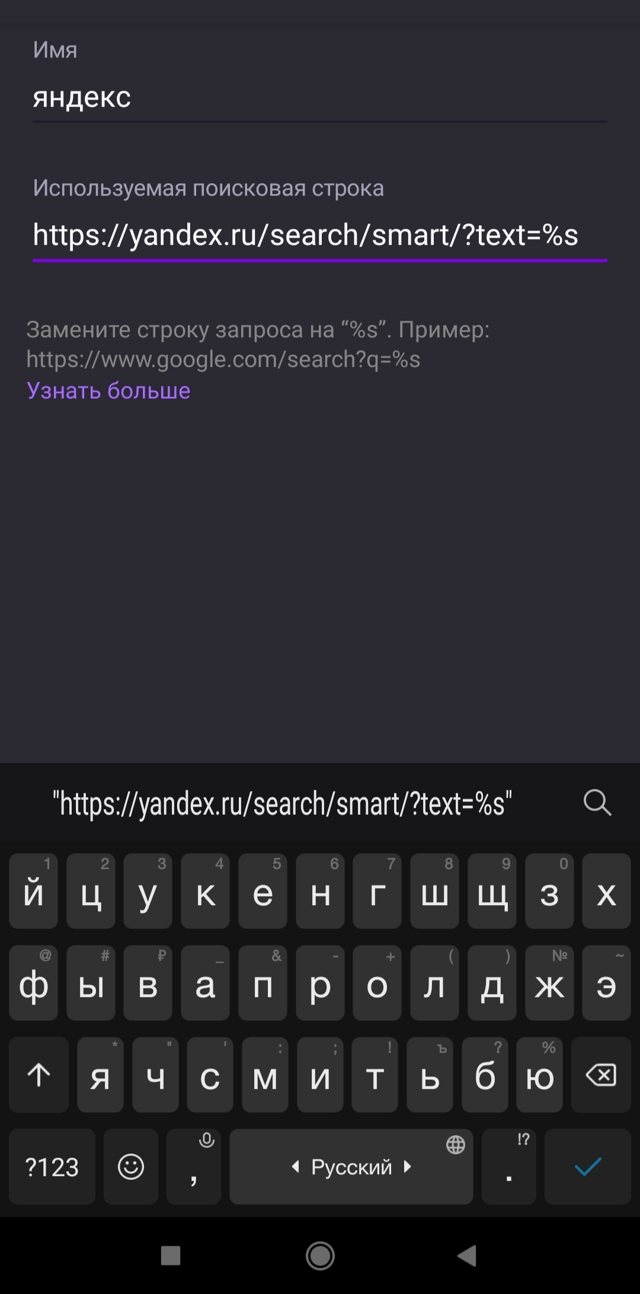Tap the search magnifier icon in suggestion bar
640x1294 pixels.
pos(597,803)
